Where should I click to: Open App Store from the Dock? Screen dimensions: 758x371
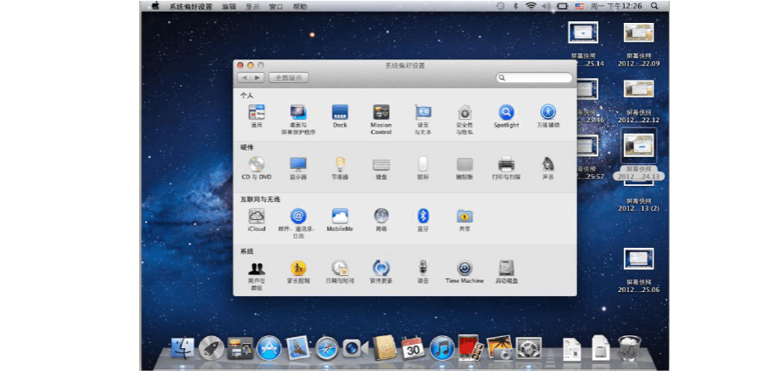[x=269, y=348]
